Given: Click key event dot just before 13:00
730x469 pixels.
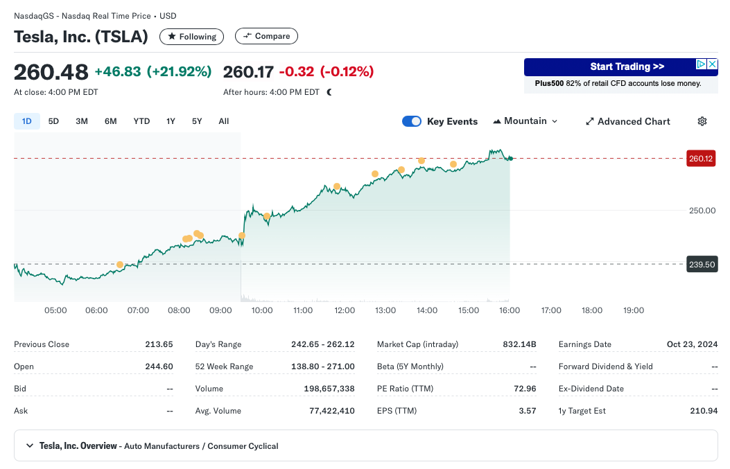Looking at the screenshot, I should click(375, 174).
